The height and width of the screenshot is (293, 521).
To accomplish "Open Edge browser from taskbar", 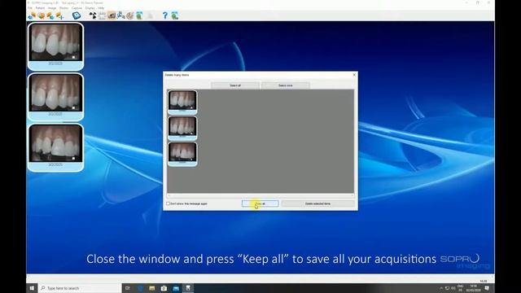I will pos(140,288).
